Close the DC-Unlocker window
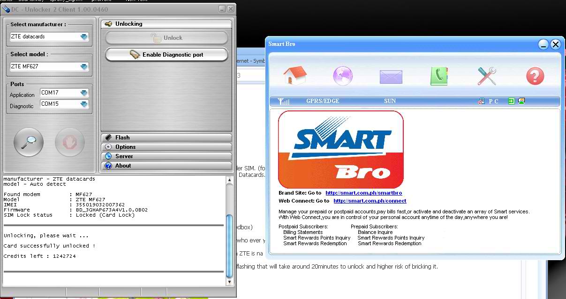The width and height of the screenshot is (566, 299). click(x=230, y=9)
